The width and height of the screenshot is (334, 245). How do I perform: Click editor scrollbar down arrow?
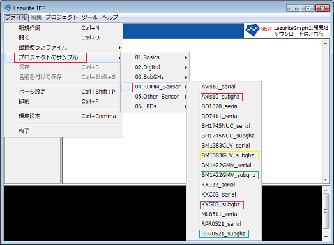tap(326, 180)
